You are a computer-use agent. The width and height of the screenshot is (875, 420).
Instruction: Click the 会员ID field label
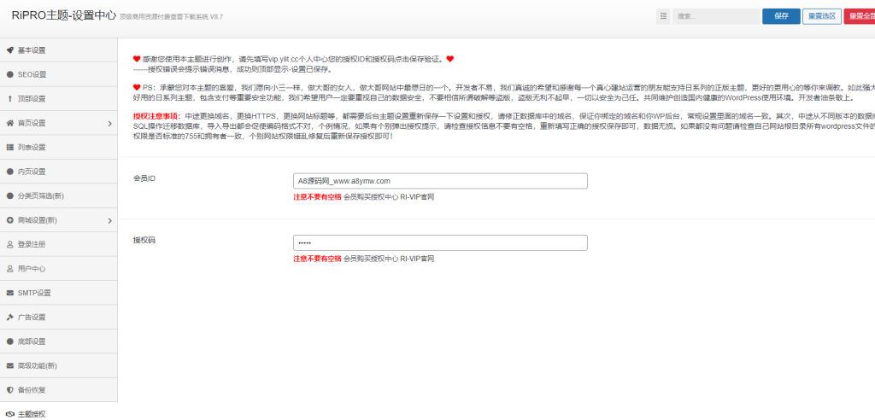(144, 178)
